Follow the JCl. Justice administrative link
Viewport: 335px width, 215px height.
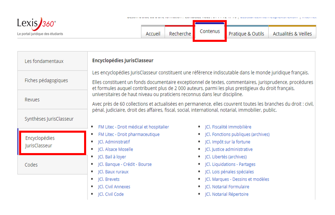click(x=229, y=149)
